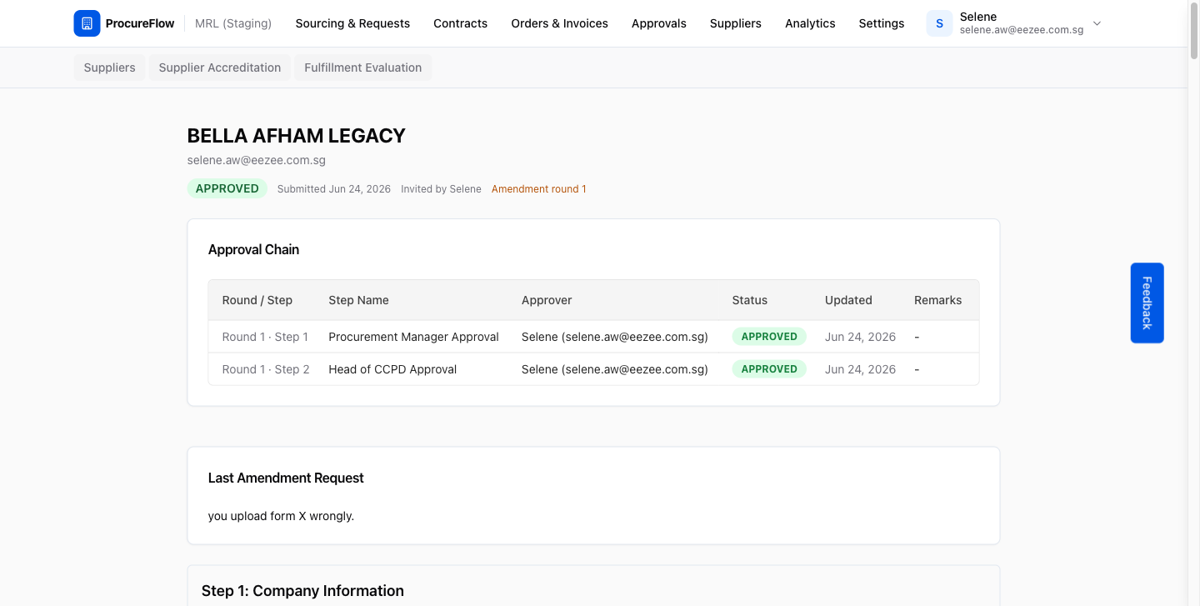Screen dimensions: 1200x606
Task: Click the MRL (Staging) environment label
Action: click(x=233, y=23)
